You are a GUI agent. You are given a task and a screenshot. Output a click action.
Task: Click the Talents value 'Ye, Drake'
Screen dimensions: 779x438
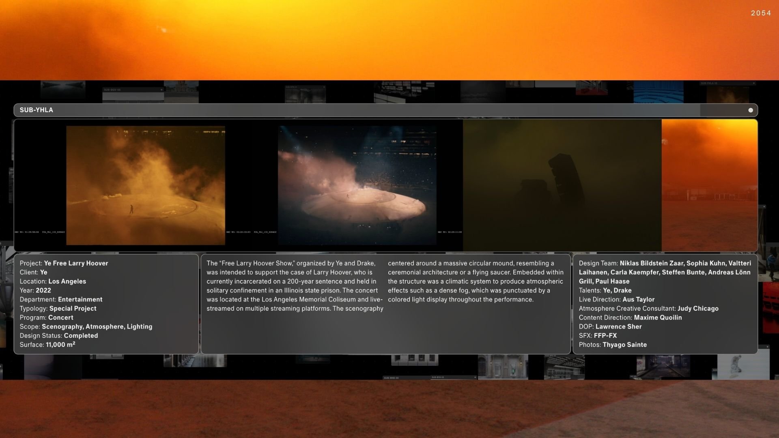tap(617, 290)
